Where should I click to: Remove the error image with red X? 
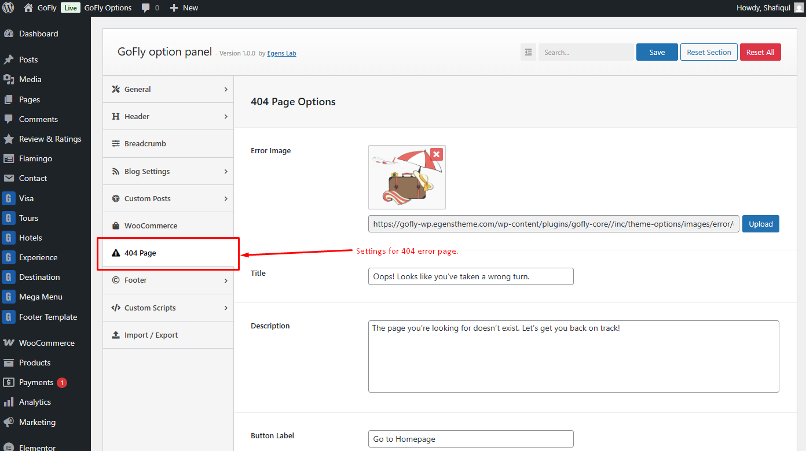(x=437, y=154)
